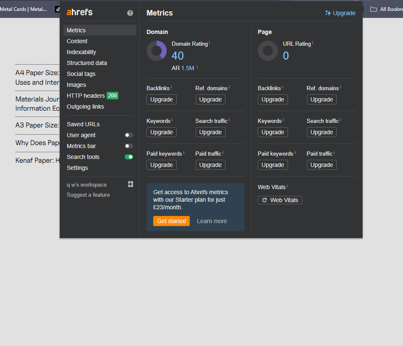Open Outgoing links section
Screen dimensions: 403x346
pyautogui.click(x=85, y=107)
